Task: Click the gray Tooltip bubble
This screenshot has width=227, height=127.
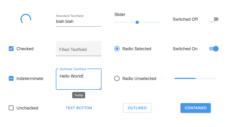Action: pos(79,95)
